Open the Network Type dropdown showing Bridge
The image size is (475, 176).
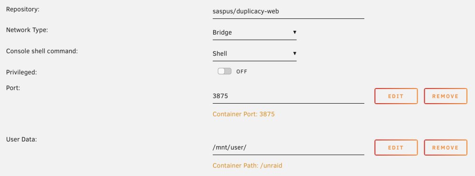coord(255,33)
